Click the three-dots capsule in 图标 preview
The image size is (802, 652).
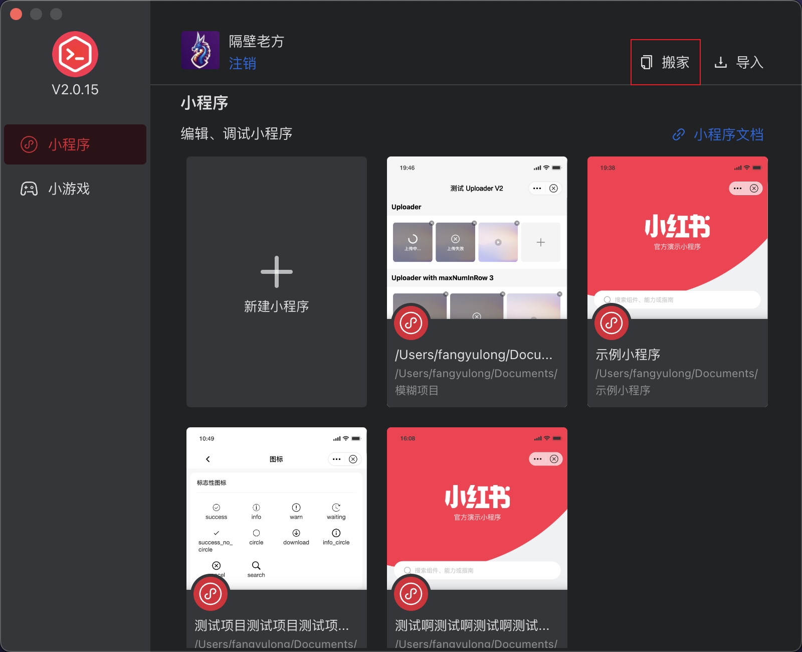pos(337,459)
